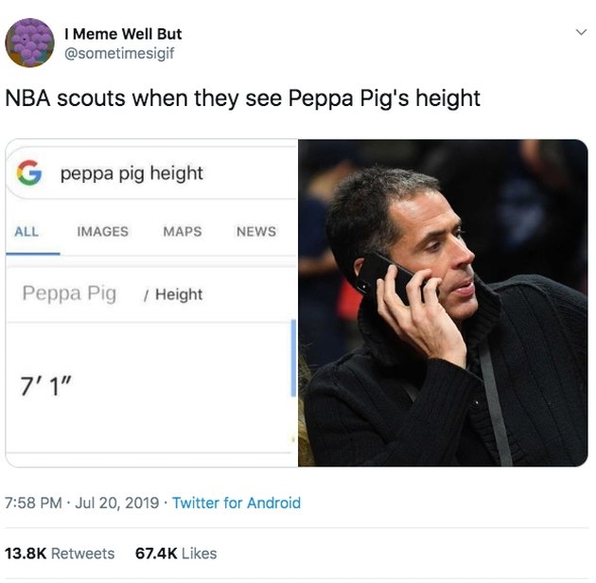Click the 'peppa pig height' search field
Screen dimensions: 596x583
[x=152, y=173]
